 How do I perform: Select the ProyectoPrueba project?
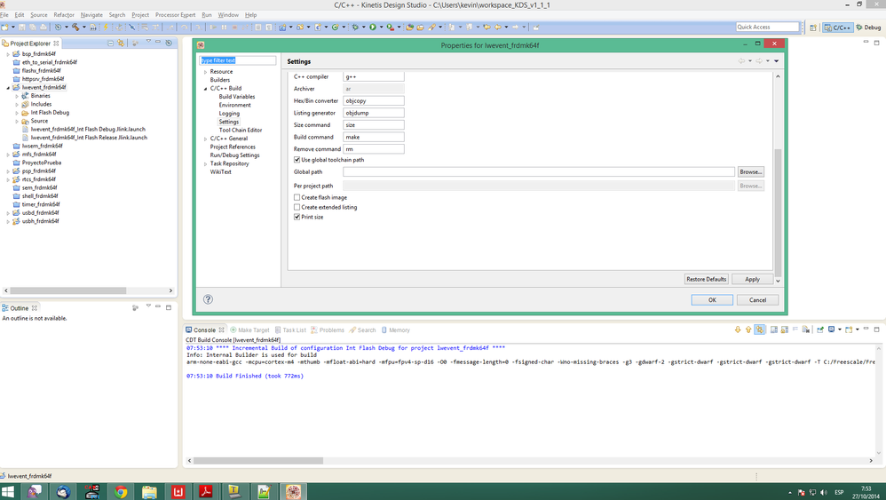coord(41,163)
